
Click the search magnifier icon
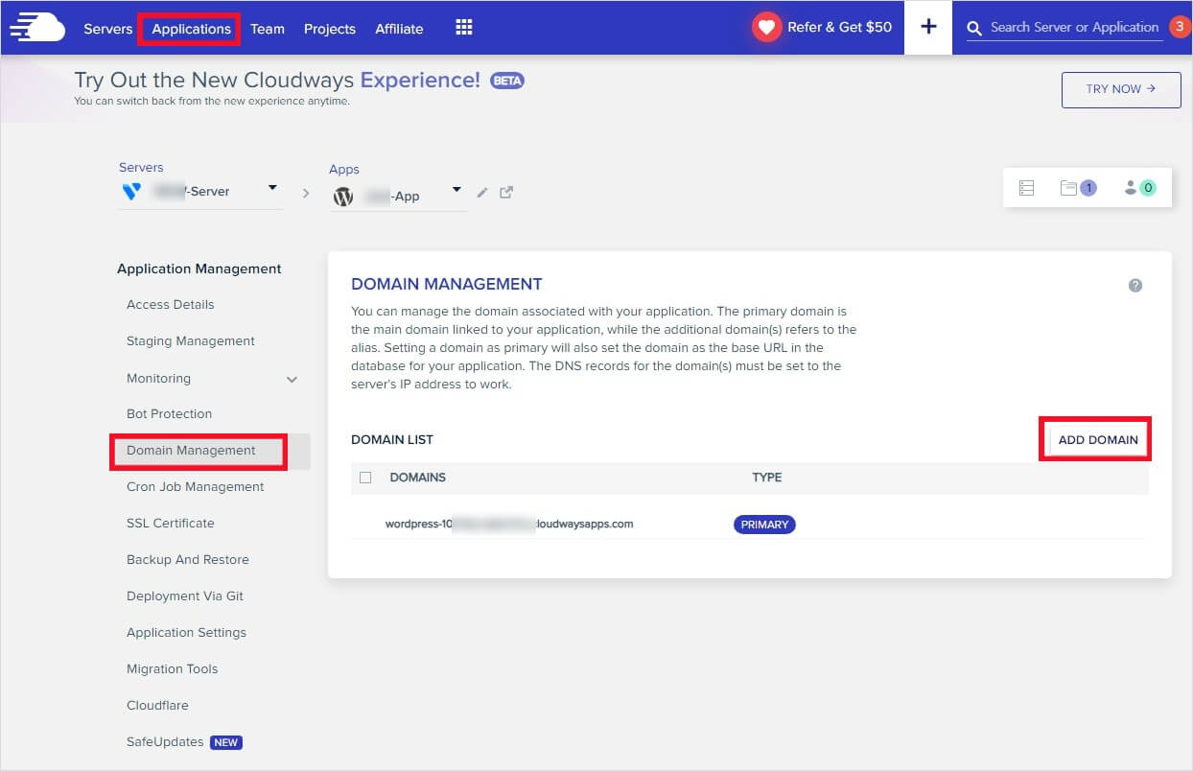coord(975,29)
